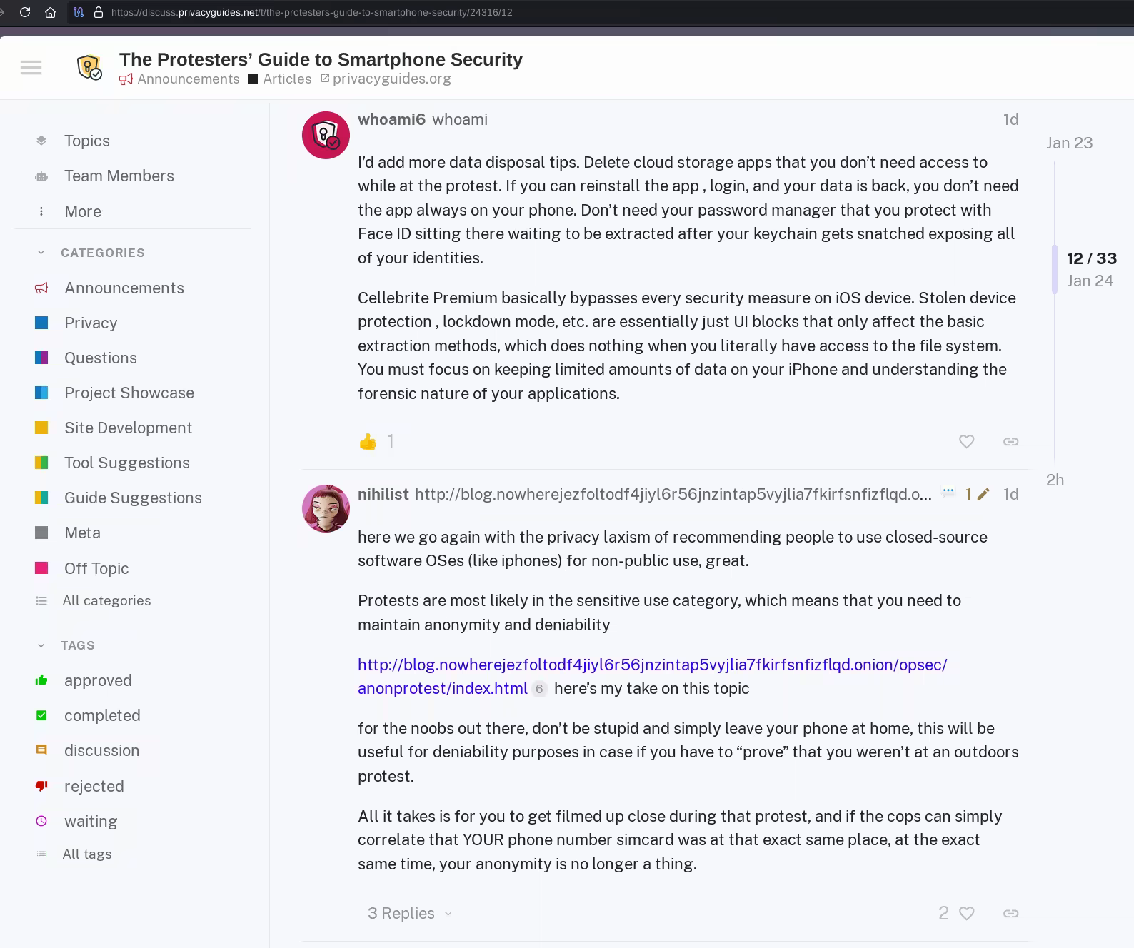Viewport: 1134px width, 948px height.
Task: Open edit history pencil on nihilist's post
Action: [983, 494]
